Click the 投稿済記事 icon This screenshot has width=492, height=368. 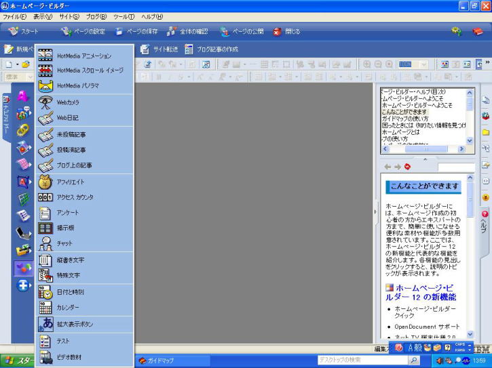click(45, 150)
